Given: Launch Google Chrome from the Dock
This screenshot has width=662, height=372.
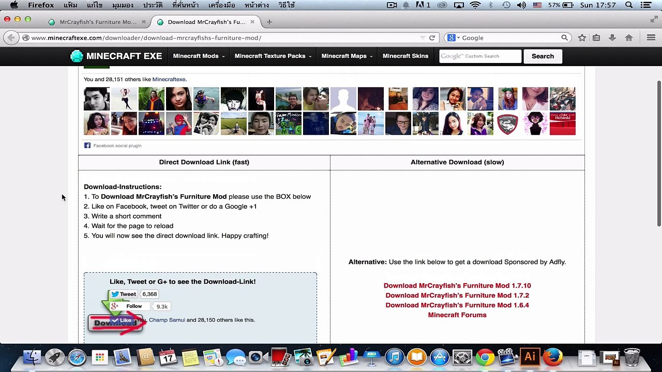Looking at the screenshot, I should 485,357.
